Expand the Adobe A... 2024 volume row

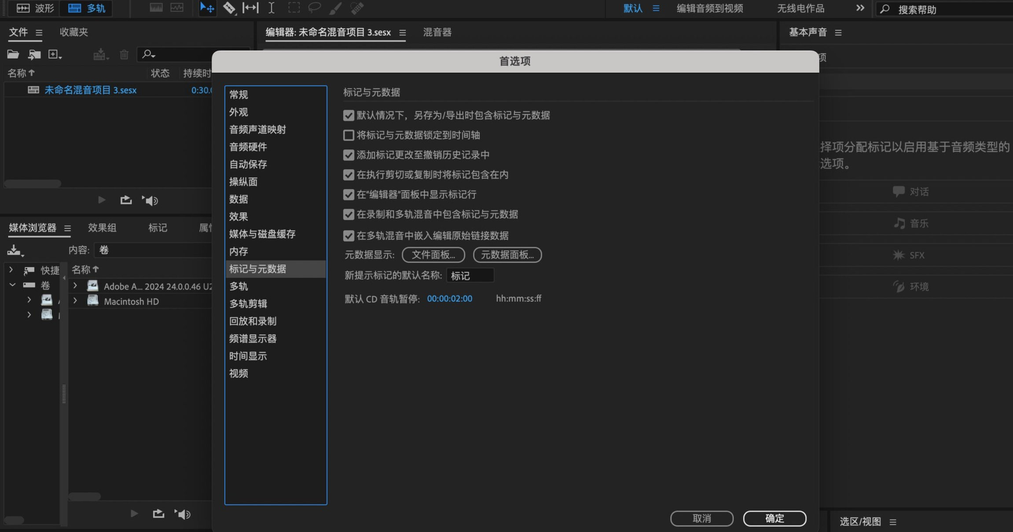pyautogui.click(x=75, y=286)
